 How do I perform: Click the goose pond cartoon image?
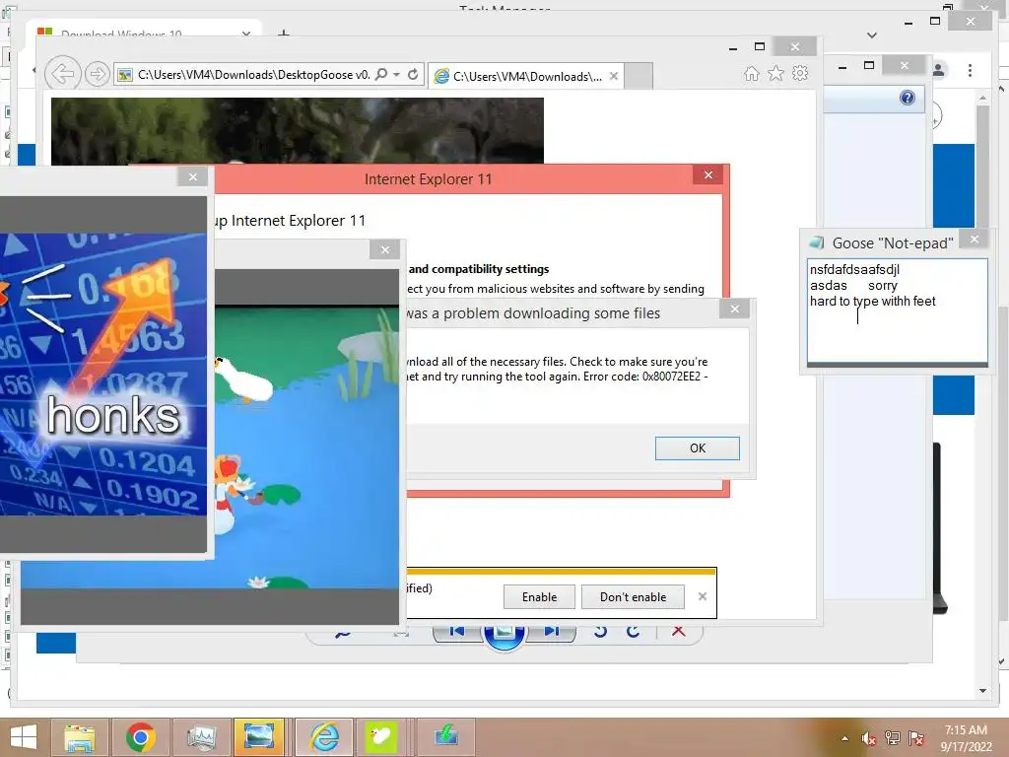click(x=307, y=447)
